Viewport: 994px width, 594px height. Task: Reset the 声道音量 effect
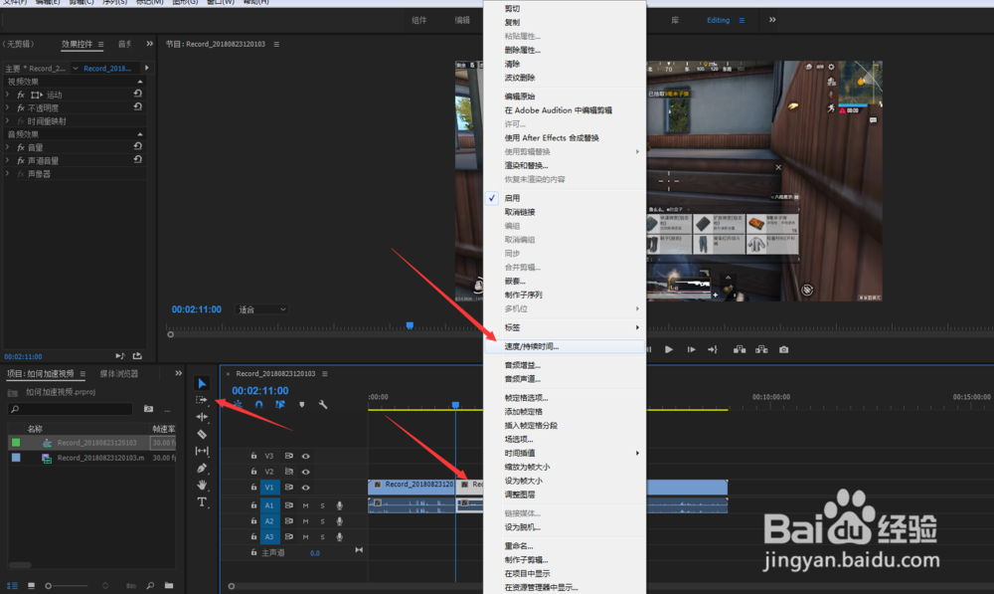pos(137,160)
